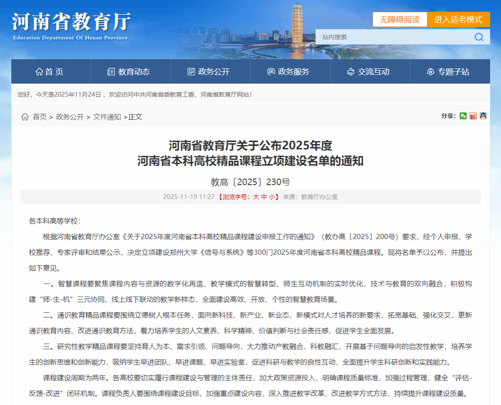This screenshot has height=405, width=501.
Task: Go to 政务公开 breadcrumb link
Action: (x=70, y=117)
